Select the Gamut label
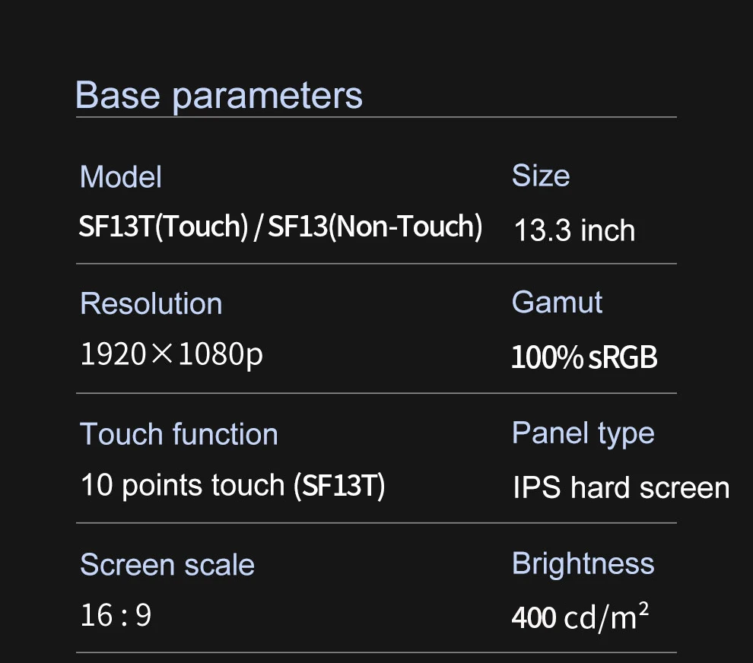This screenshot has width=753, height=663. tap(557, 303)
